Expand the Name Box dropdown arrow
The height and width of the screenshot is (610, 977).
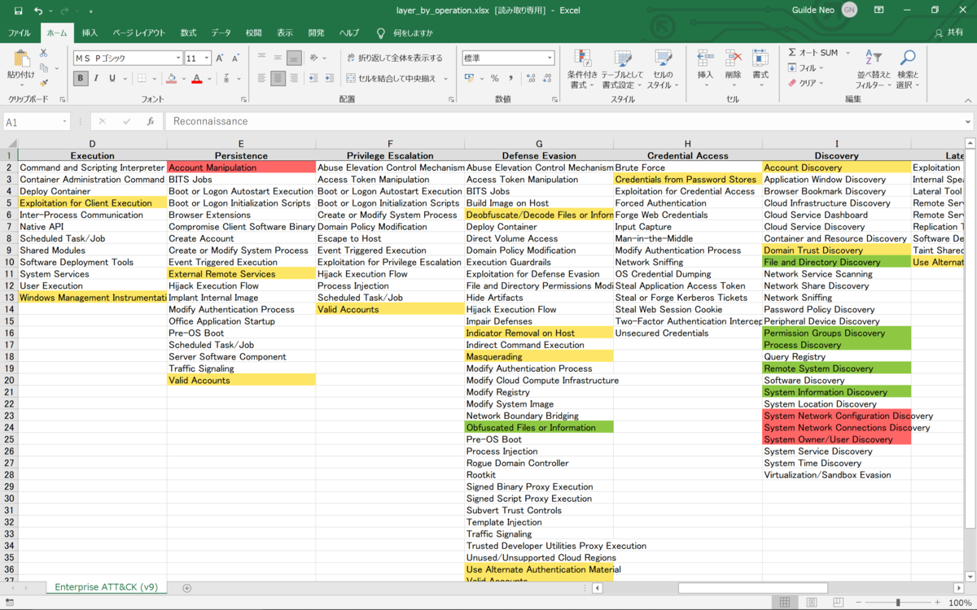pos(64,121)
